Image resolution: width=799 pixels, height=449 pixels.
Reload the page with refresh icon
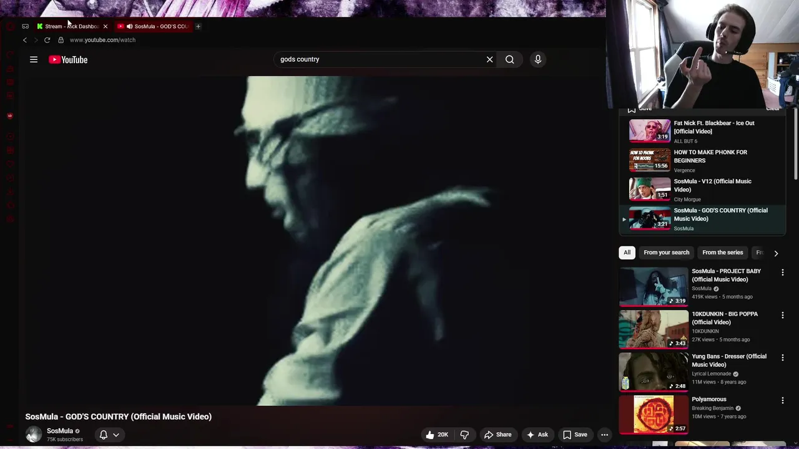point(47,40)
